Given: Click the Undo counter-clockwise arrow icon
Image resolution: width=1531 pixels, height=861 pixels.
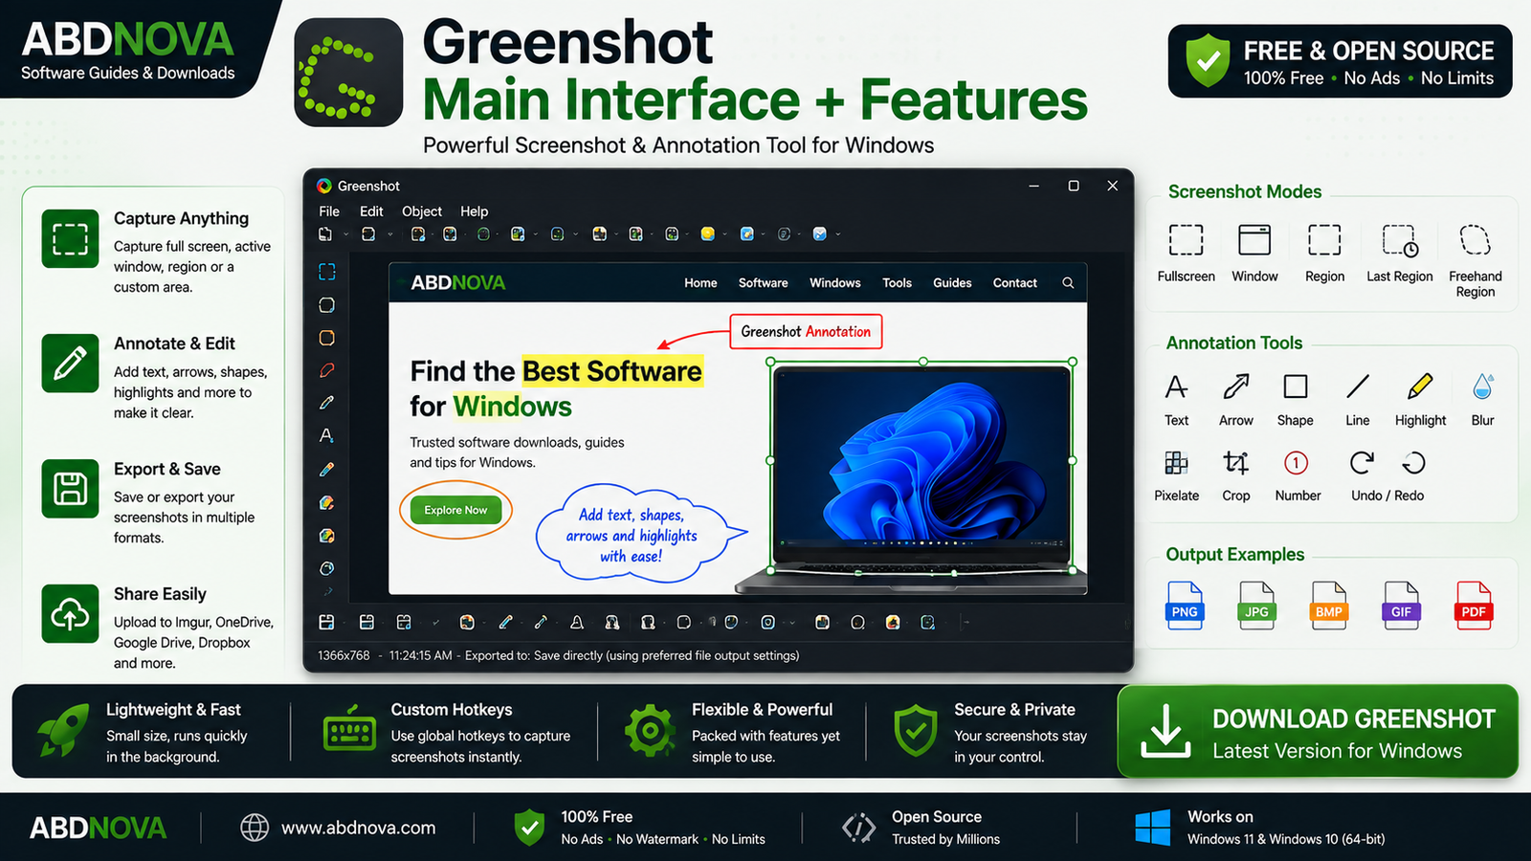Looking at the screenshot, I should point(1414,463).
